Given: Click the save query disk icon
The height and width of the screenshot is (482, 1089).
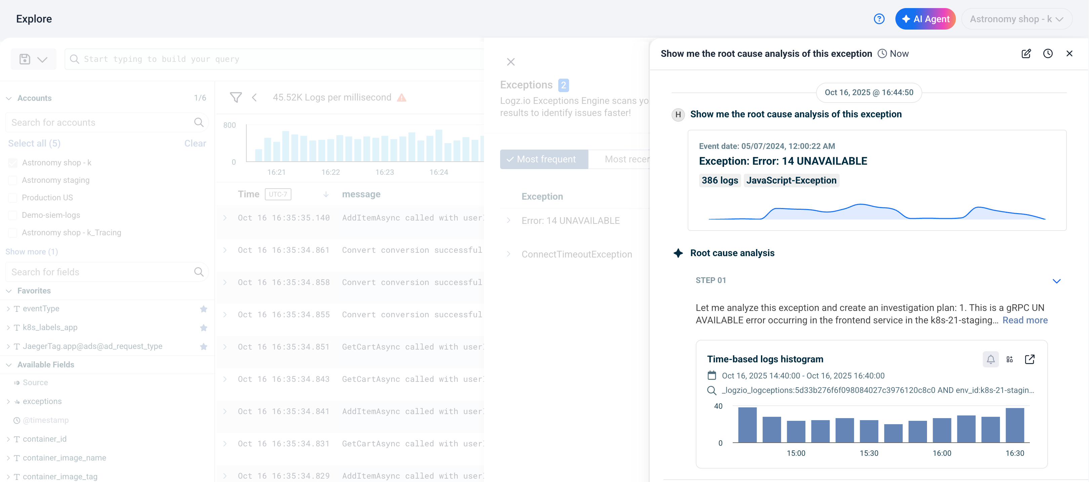Looking at the screenshot, I should 25,59.
